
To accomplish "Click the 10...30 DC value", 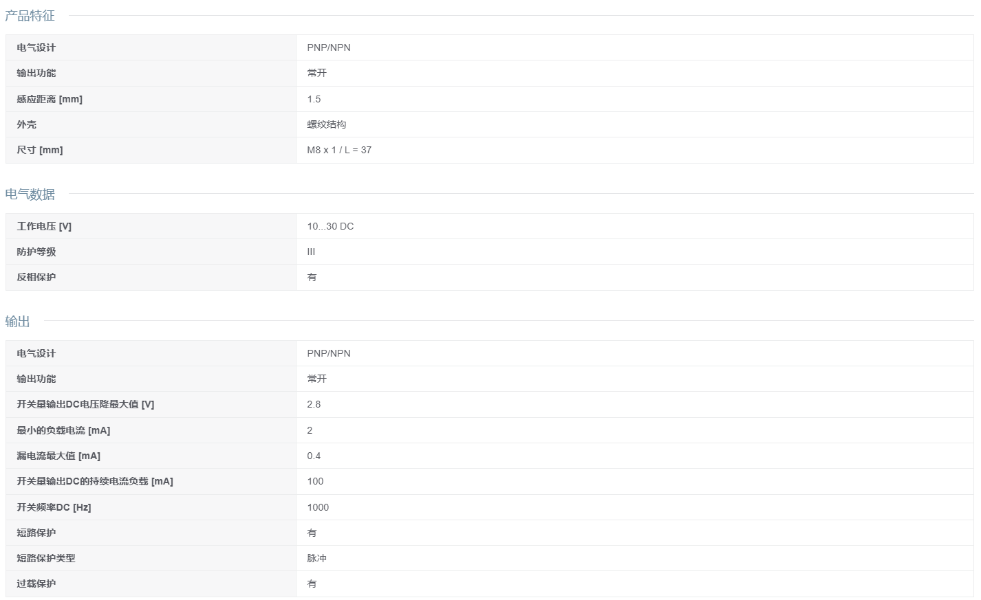I will click(330, 226).
